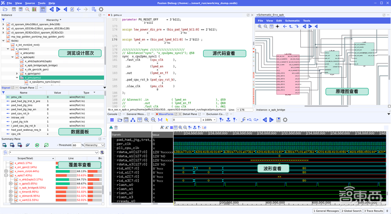The width and height of the screenshot is (391, 214).
Task: Click the Global Search button in status bar
Action: pos(351,211)
